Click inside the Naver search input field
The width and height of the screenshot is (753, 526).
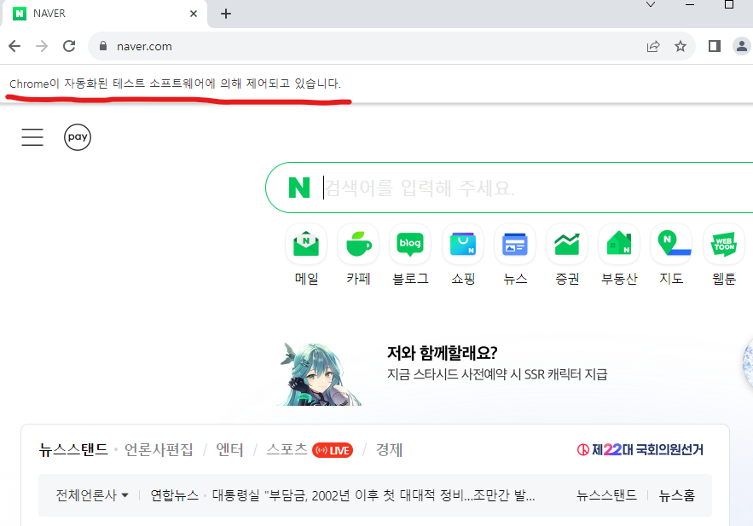(x=469, y=187)
